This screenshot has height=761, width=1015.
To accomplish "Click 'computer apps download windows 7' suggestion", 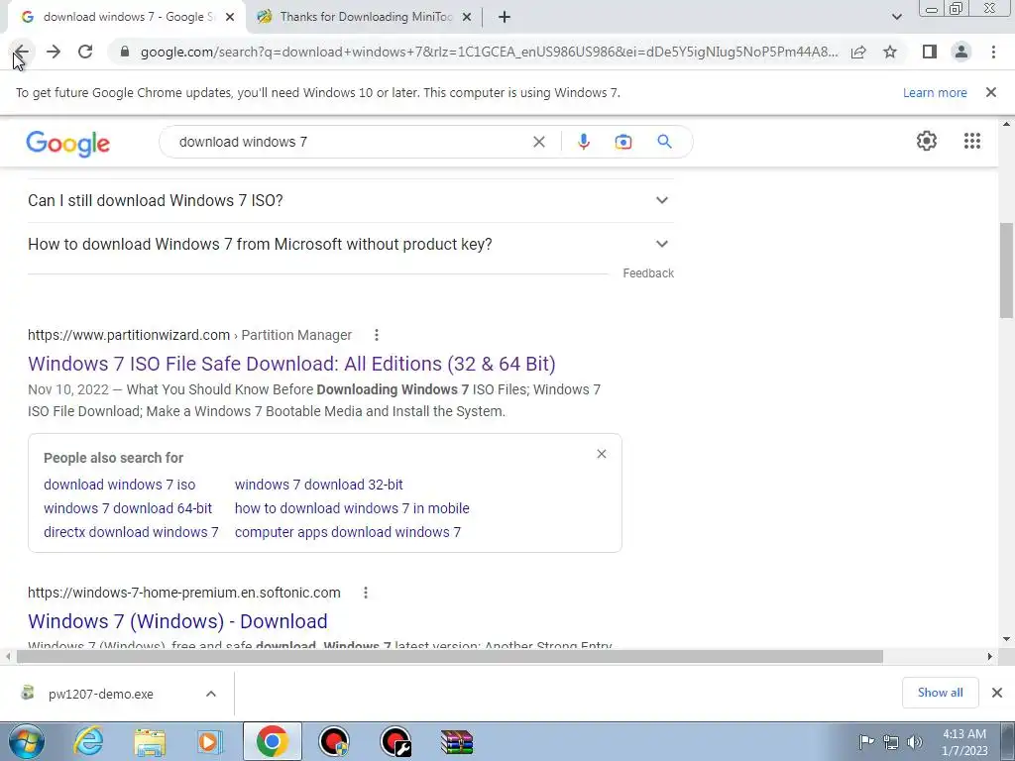I will coord(348,532).
